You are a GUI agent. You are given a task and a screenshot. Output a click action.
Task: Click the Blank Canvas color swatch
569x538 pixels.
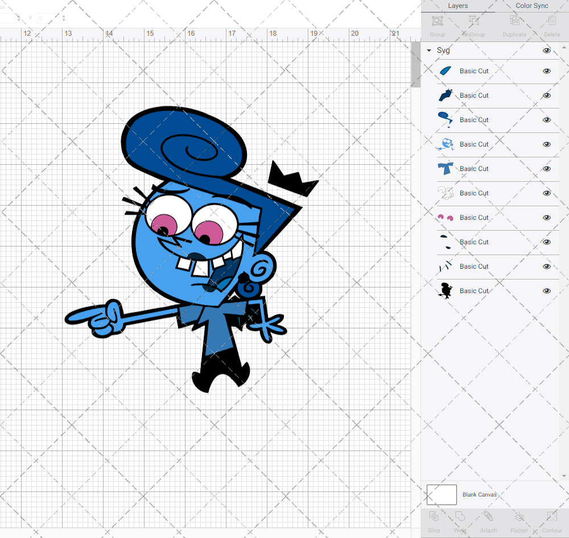pyautogui.click(x=442, y=494)
